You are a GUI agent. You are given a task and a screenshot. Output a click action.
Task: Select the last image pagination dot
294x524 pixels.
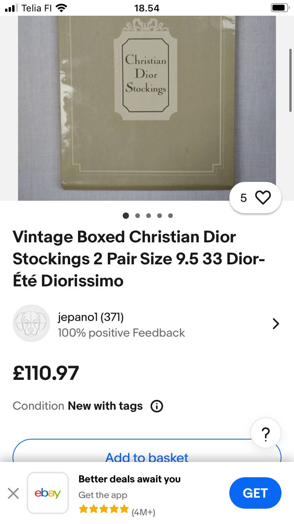[x=170, y=215]
